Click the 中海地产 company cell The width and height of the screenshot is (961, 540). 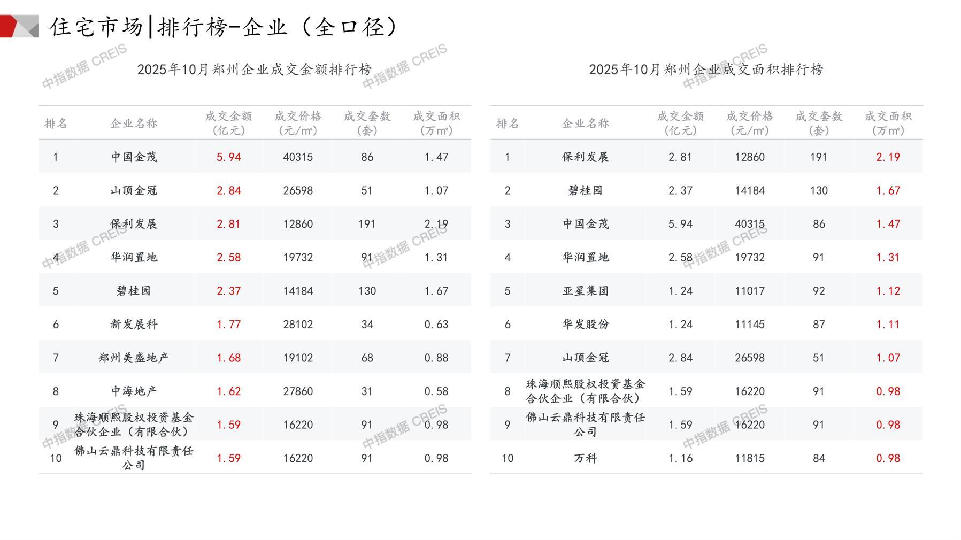134,391
